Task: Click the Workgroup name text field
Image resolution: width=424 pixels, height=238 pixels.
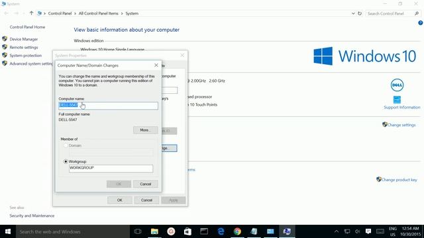Action: tap(111, 169)
